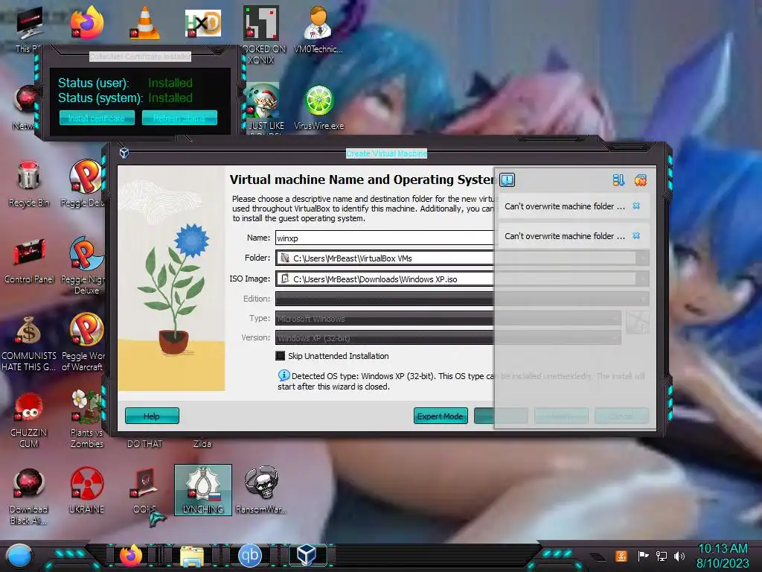
Task: Click the dimmed Cancel button
Action: coord(621,416)
